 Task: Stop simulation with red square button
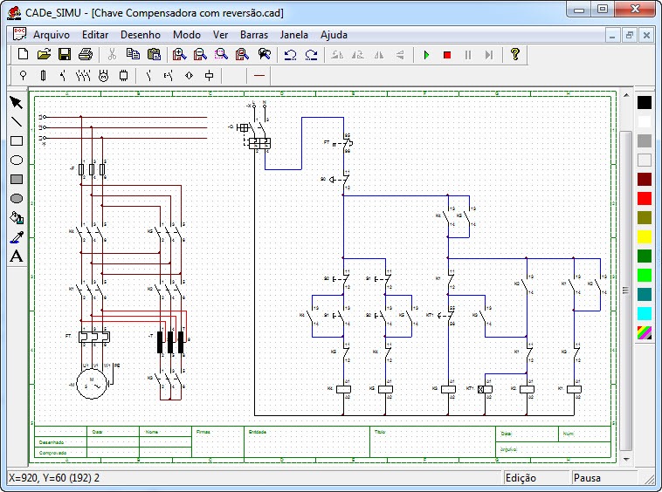click(x=447, y=55)
